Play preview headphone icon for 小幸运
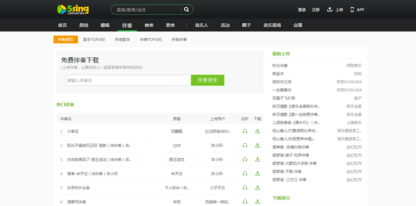The width and height of the screenshot is (416, 206). click(x=245, y=131)
